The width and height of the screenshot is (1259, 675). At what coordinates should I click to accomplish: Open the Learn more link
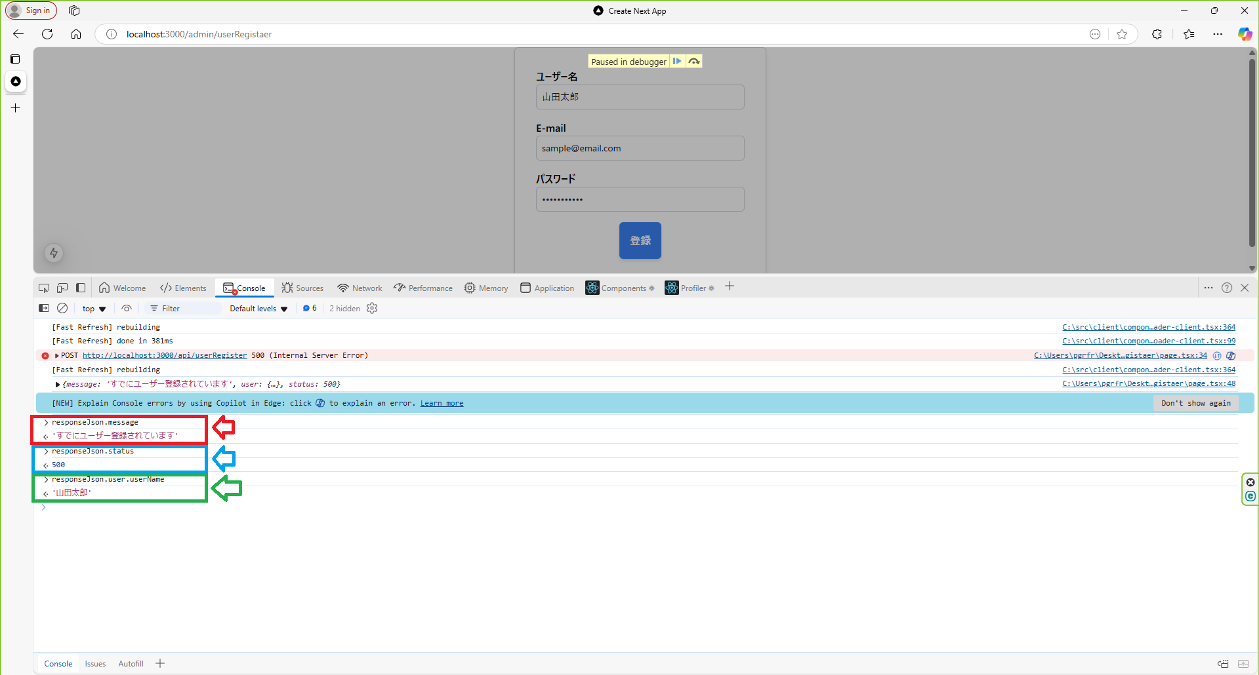442,403
